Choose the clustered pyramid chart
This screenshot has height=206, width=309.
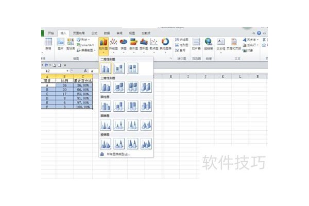coord(106,144)
